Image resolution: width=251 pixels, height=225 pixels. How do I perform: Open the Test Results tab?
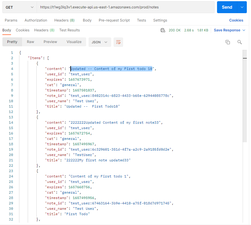(x=69, y=30)
